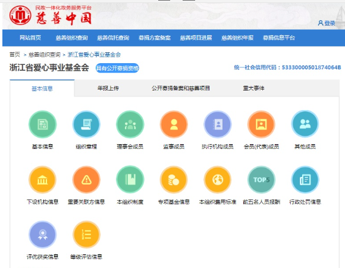Click the 慈善中国 calligraphy title
Image resolution: width=345 pixels, height=268 pixels.
(x=64, y=18)
